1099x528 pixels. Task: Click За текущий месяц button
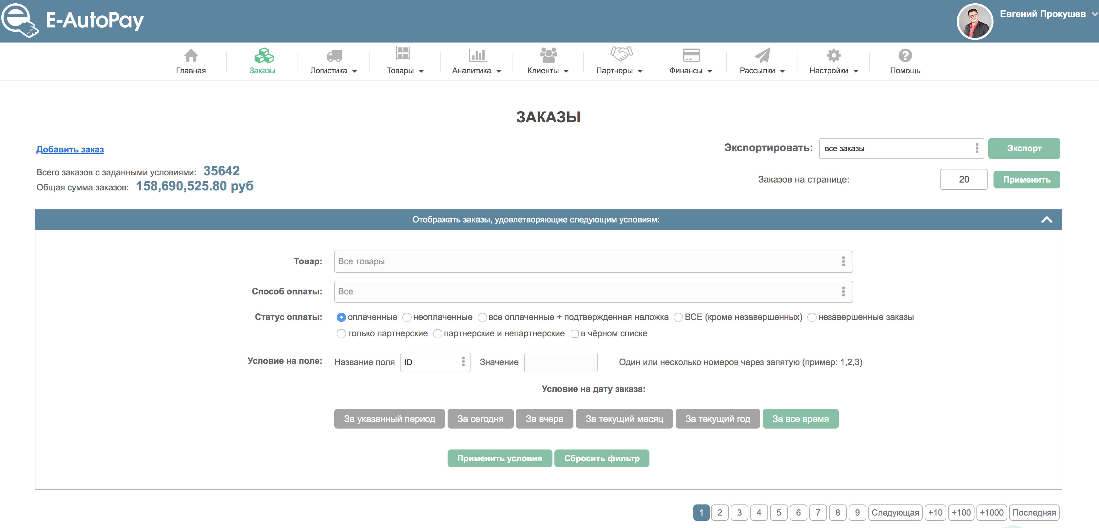tap(624, 419)
